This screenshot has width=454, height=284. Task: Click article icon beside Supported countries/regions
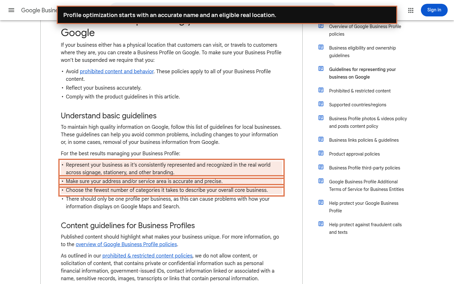pos(321,104)
